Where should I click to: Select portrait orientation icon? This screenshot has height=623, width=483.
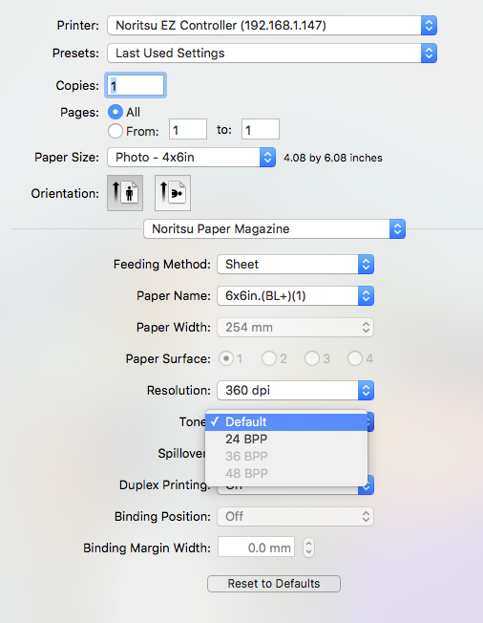click(125, 193)
